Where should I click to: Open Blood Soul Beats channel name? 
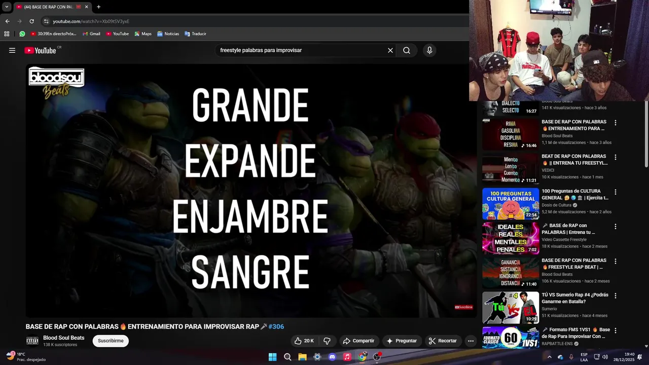[64, 338]
